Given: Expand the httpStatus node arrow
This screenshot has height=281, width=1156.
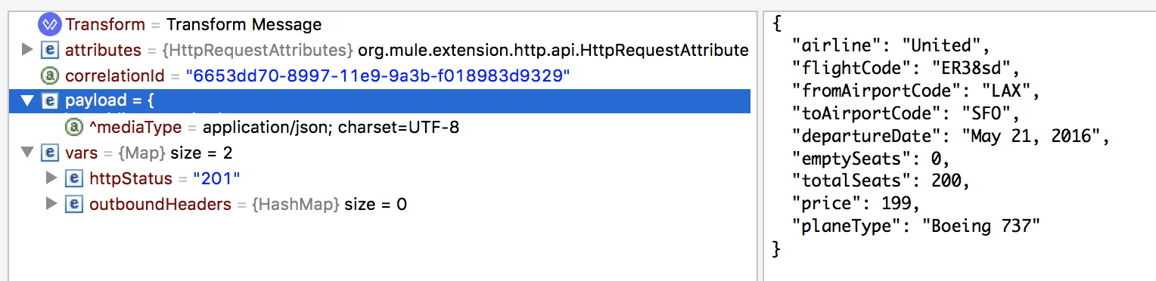Looking at the screenshot, I should pyautogui.click(x=51, y=179).
